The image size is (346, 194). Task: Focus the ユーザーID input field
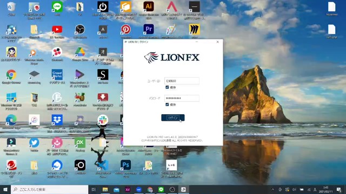tap(182, 81)
